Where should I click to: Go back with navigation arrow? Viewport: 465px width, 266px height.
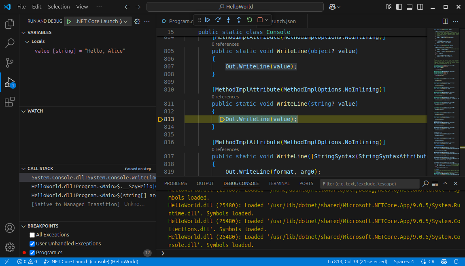tap(127, 7)
